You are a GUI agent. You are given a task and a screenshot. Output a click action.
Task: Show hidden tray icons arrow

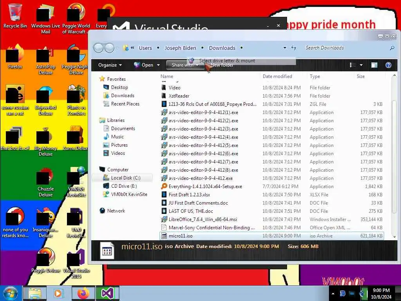333,294
